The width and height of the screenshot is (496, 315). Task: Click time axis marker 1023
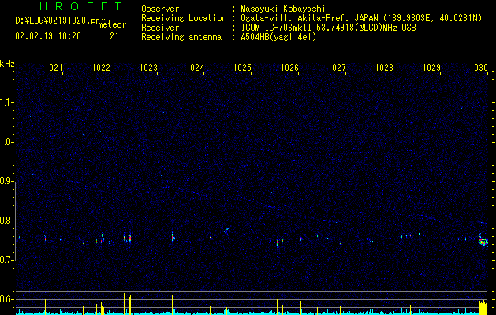click(148, 67)
